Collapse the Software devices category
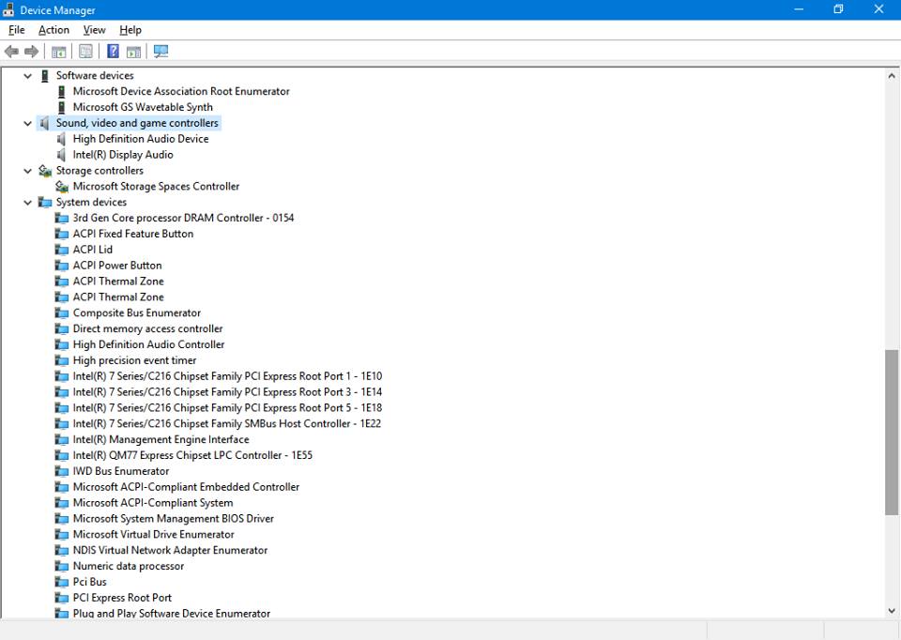The height and width of the screenshot is (640, 901). (27, 75)
